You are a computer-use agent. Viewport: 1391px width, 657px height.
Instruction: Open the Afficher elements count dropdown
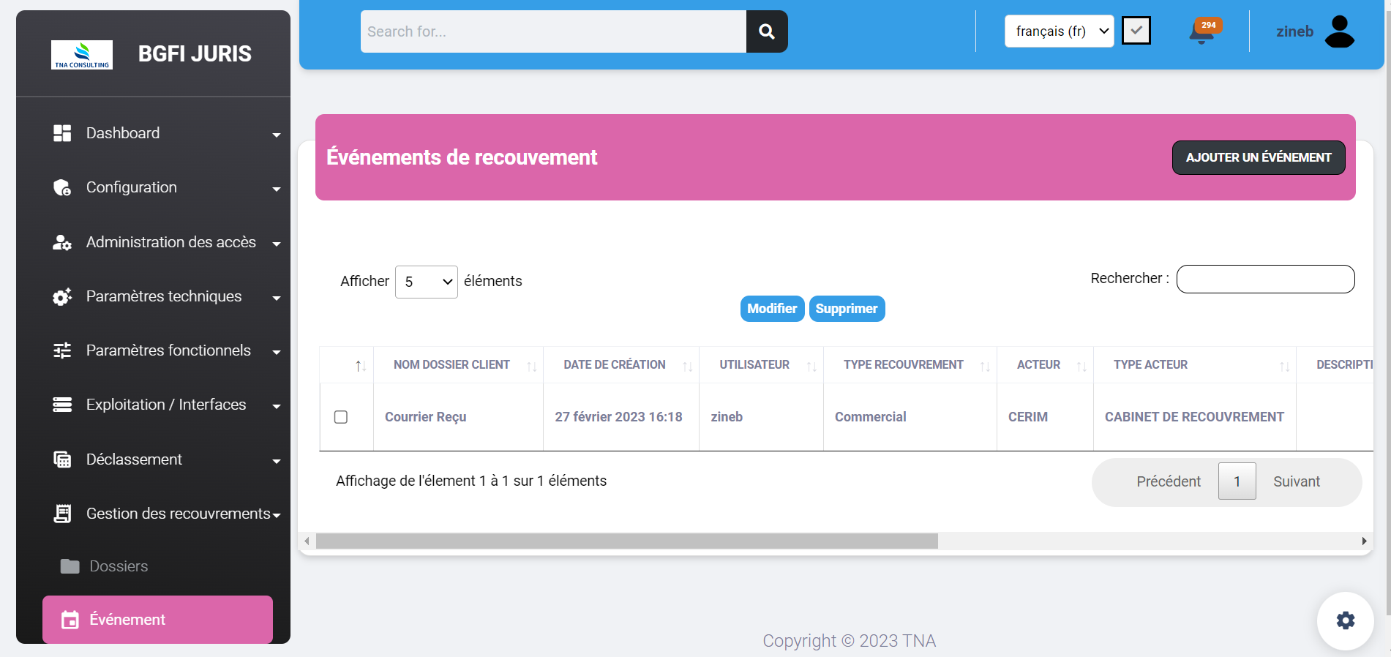tap(427, 282)
